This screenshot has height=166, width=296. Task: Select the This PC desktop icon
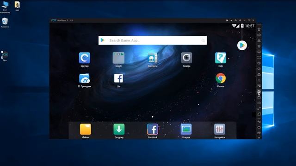5,7
